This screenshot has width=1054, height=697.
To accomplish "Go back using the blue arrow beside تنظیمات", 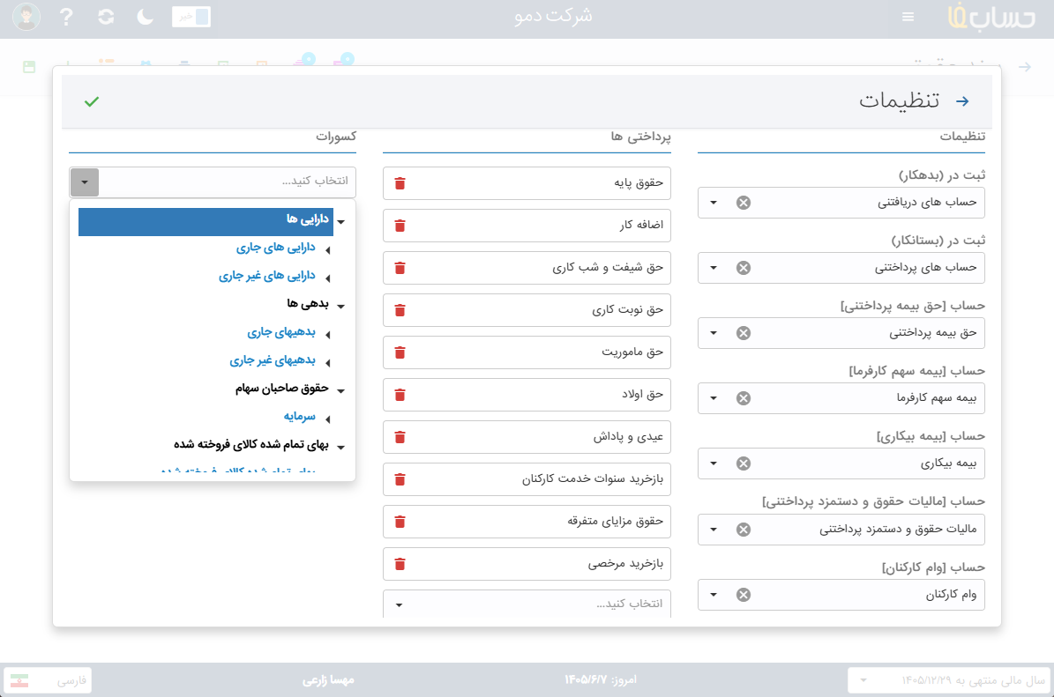I will coord(962,101).
